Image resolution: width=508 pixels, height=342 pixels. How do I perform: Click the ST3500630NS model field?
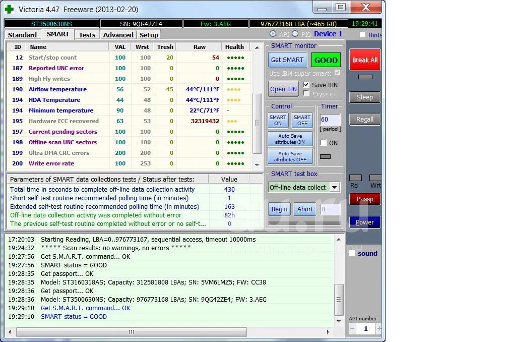click(x=51, y=24)
